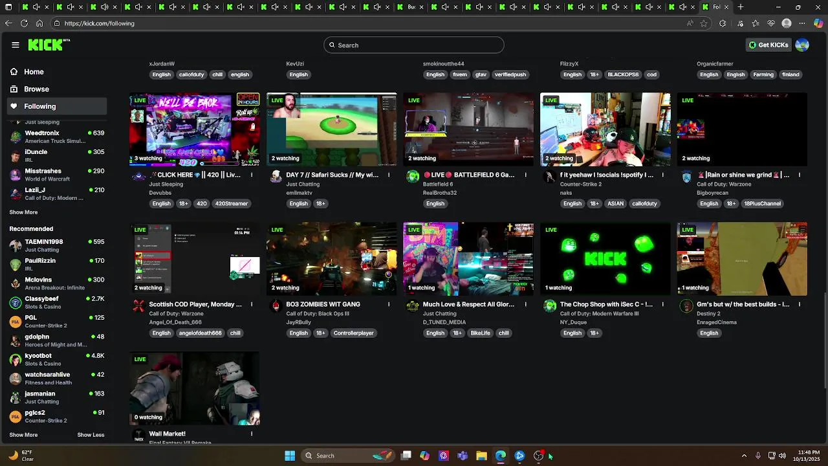Viewport: 828px width, 466px height.
Task: Open File Explorer from the taskbar
Action: coord(481,456)
